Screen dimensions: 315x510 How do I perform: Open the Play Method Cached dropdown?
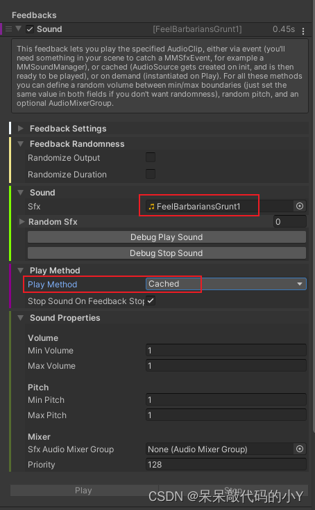pos(225,284)
